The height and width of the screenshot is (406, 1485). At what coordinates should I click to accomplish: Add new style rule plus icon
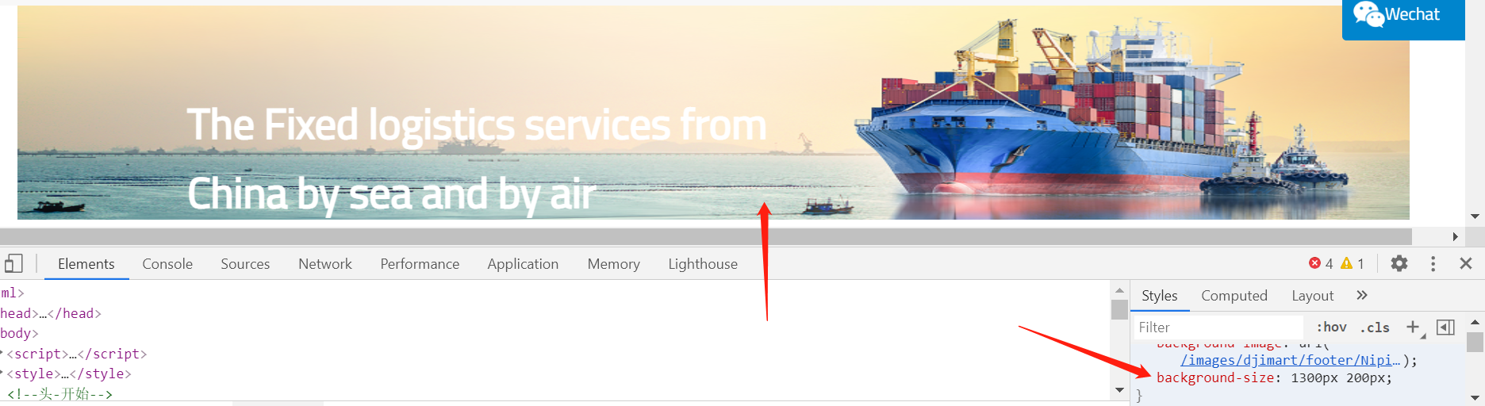(x=1414, y=327)
